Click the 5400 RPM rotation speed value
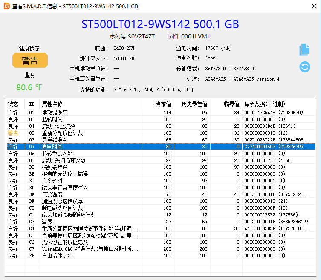321x280 pixels. [124, 48]
